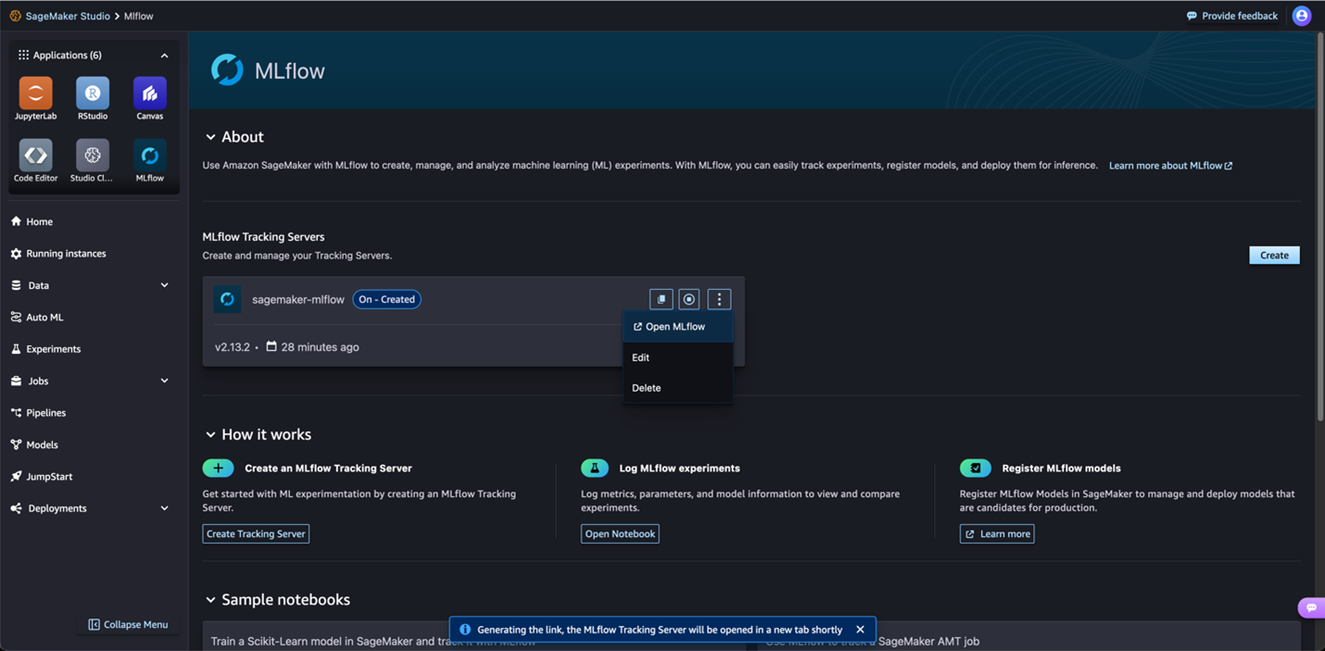Stop the sagemaker-mlflow tracking server
Screen dimensions: 1325x651
(x=689, y=298)
